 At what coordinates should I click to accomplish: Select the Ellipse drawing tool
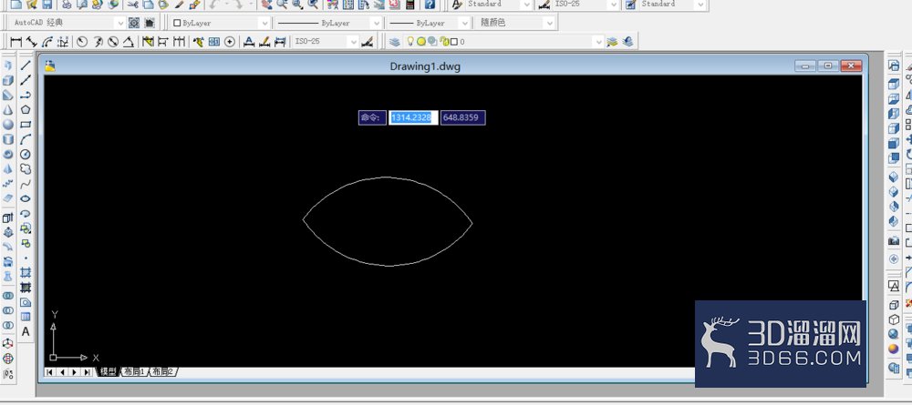pyautogui.click(x=26, y=199)
